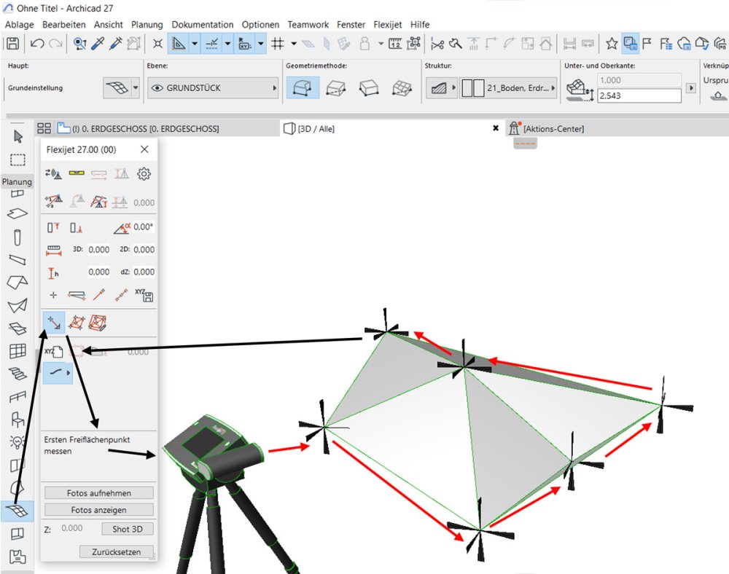Open the Ablage menu

[x=19, y=25]
